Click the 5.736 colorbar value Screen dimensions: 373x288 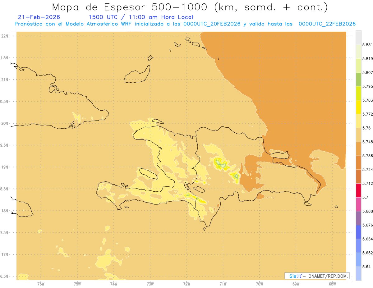367,156
